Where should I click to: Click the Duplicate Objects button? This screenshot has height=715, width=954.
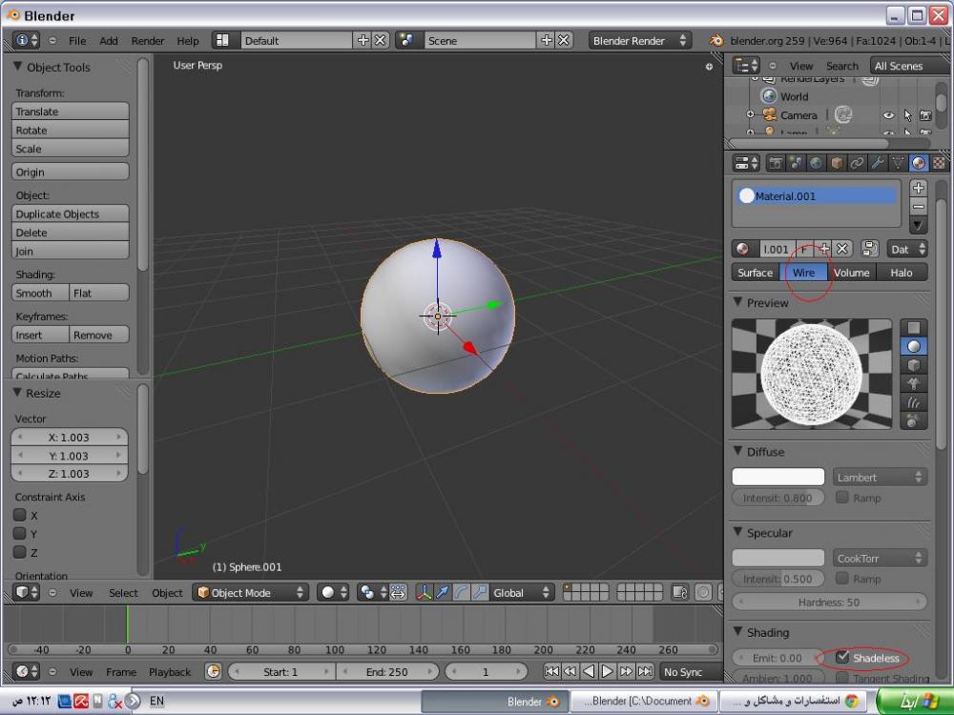[x=71, y=214]
